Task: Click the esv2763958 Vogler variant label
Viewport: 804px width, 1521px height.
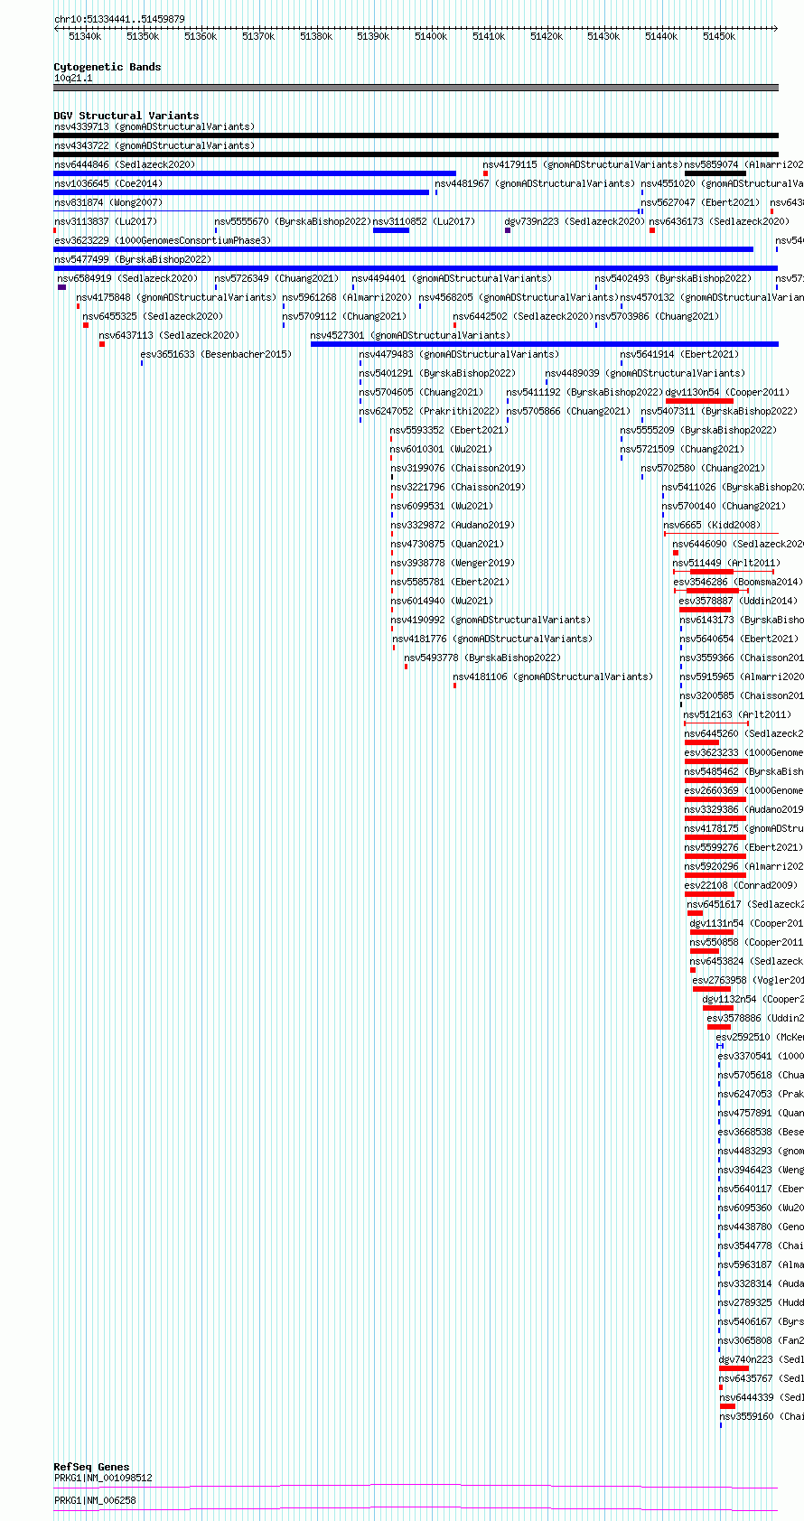Action: coord(748,980)
